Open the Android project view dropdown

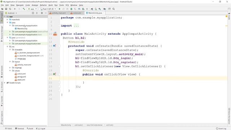(x=11, y=13)
